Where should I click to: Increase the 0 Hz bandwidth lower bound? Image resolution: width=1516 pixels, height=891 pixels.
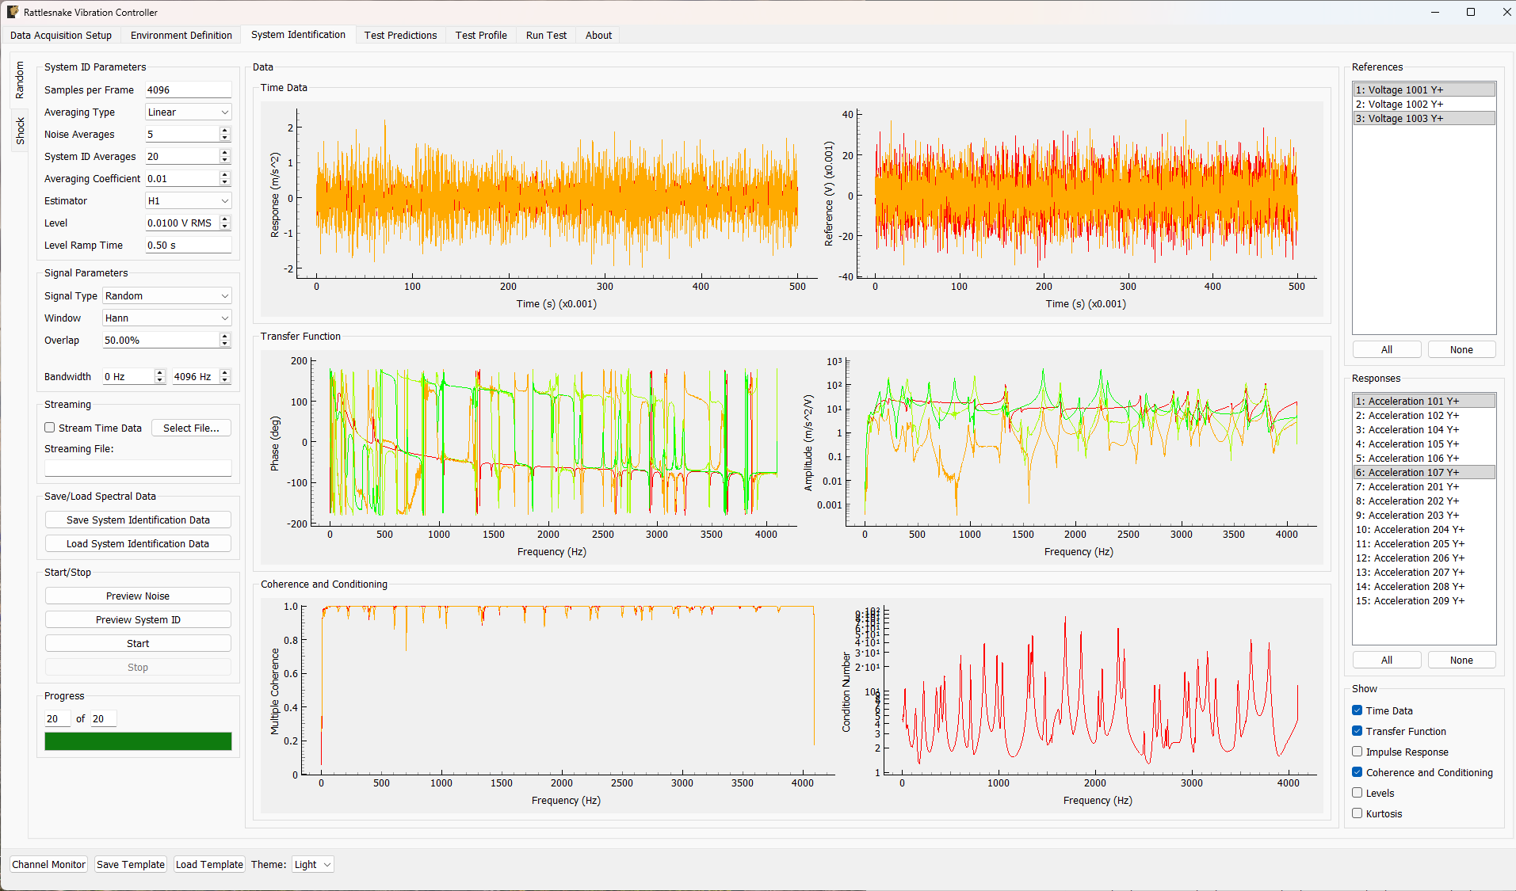pos(160,373)
